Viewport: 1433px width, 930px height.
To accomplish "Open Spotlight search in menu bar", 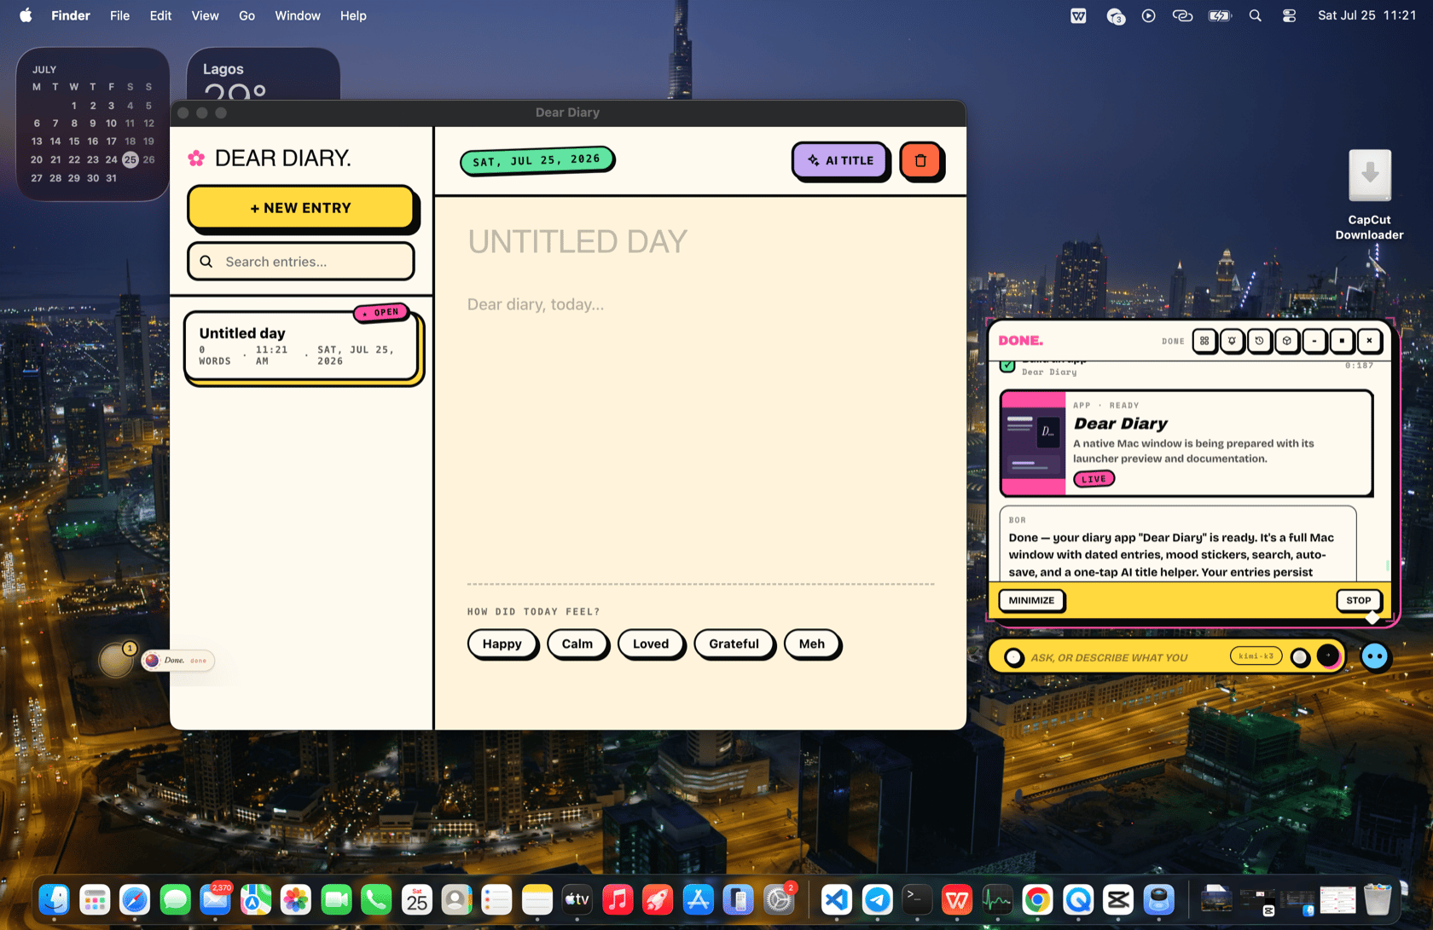I will click(x=1255, y=15).
